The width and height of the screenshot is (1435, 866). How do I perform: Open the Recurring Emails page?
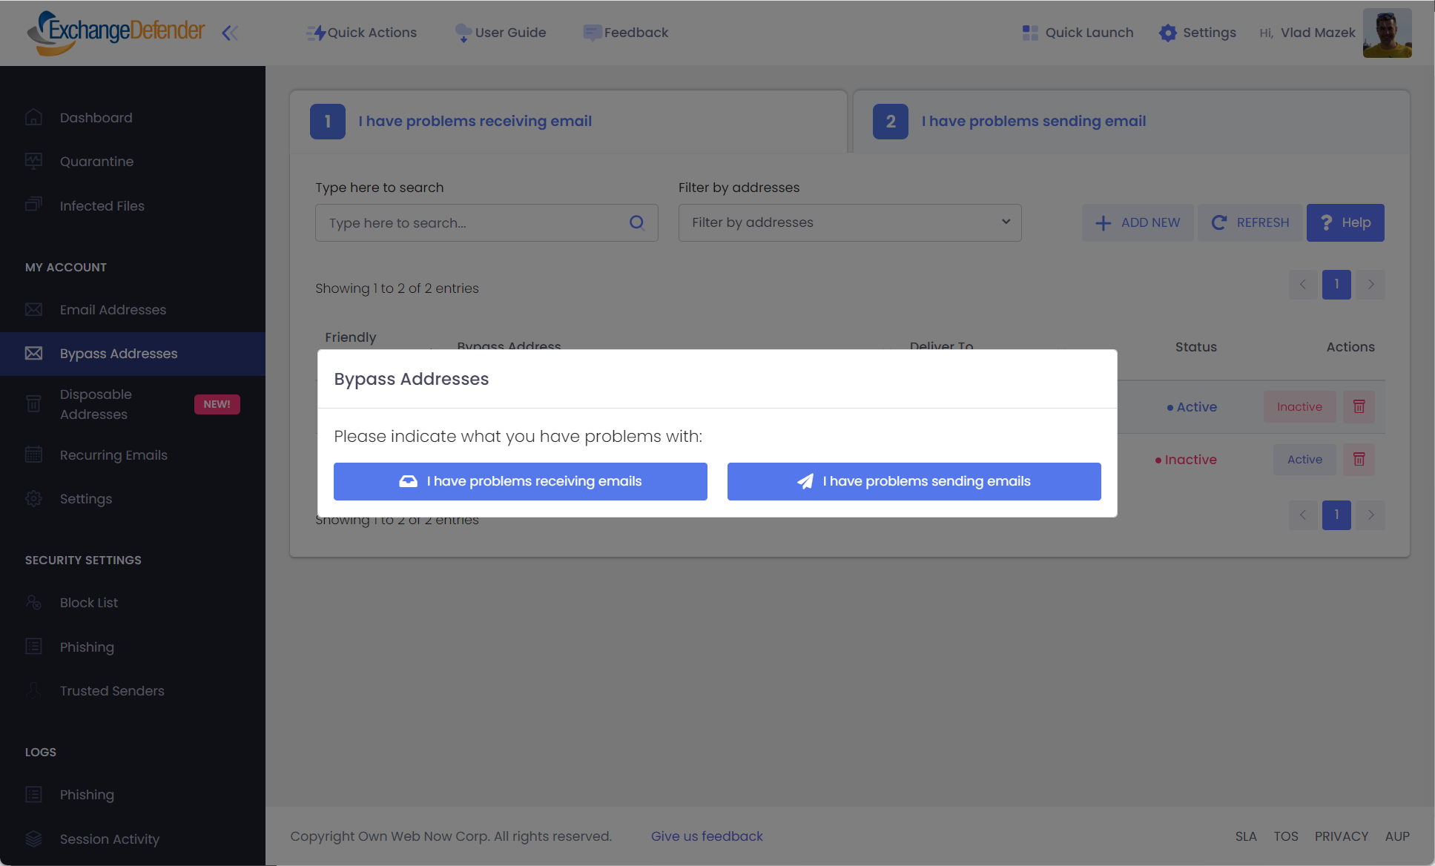point(113,455)
